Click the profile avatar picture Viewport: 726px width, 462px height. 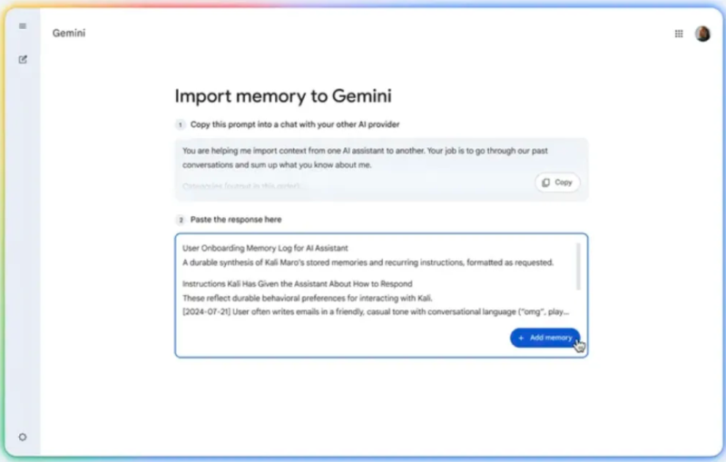(x=702, y=34)
